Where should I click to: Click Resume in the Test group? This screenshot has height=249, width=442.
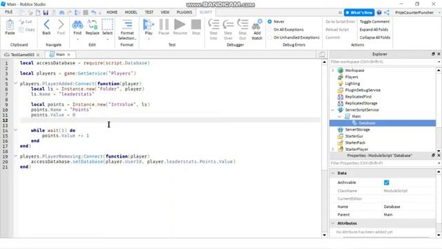(x=180, y=27)
